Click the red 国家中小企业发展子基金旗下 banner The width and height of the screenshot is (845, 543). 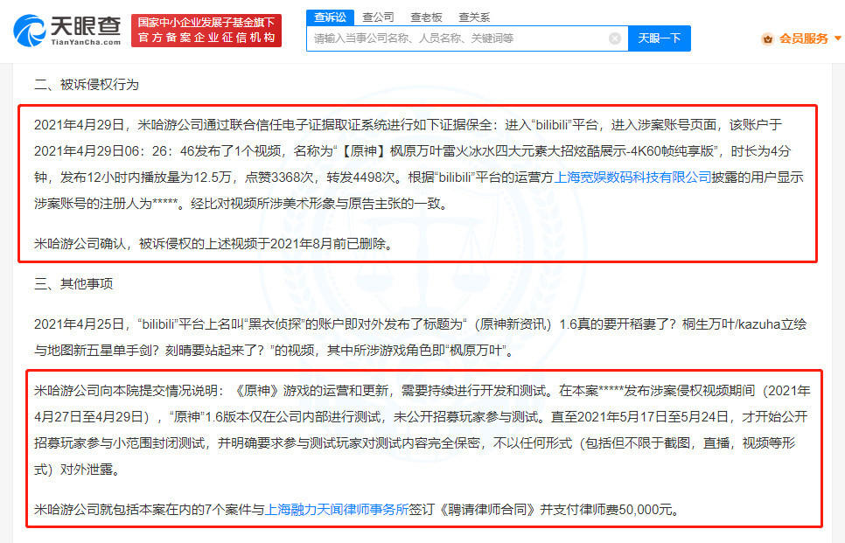coord(206,30)
